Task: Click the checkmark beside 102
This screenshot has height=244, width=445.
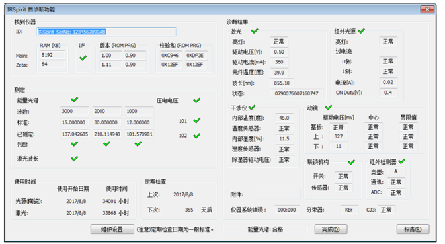Action: tap(196, 136)
